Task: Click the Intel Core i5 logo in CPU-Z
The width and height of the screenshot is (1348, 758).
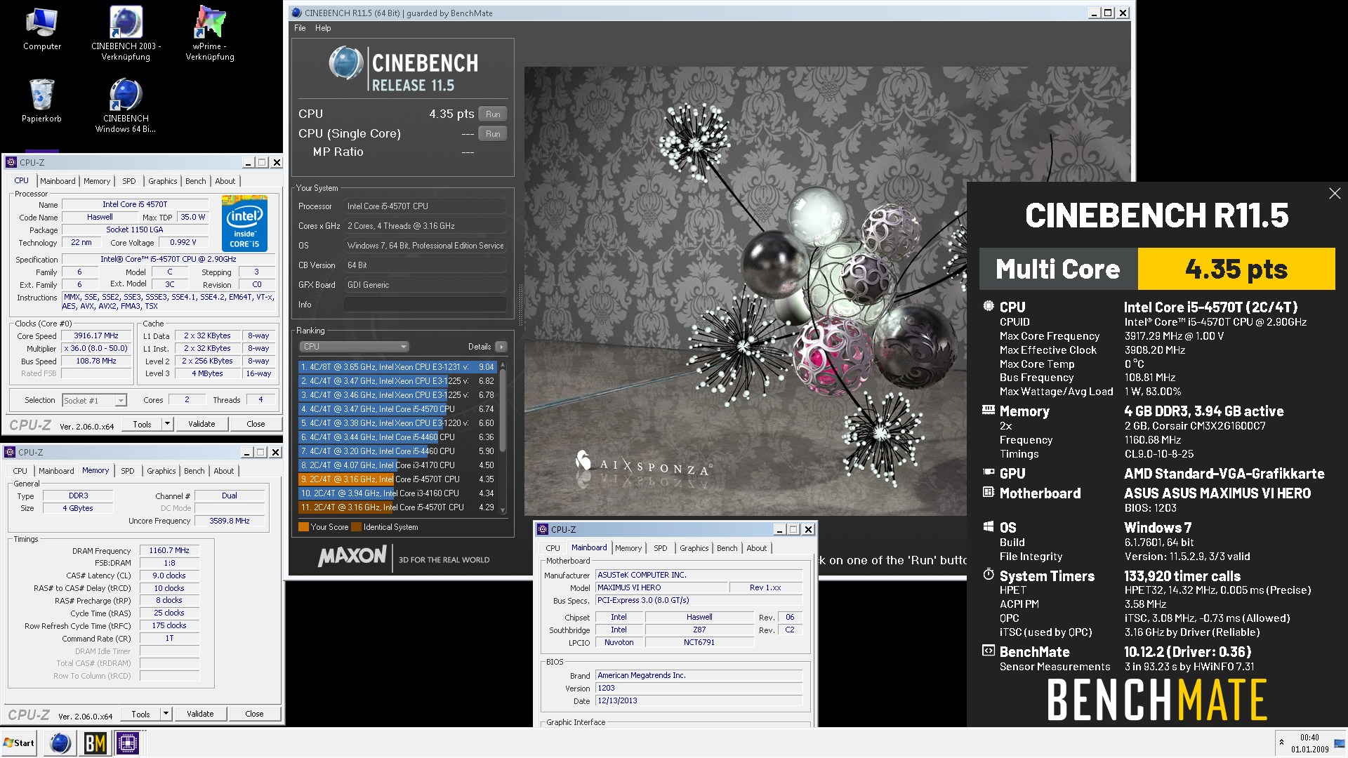Action: tap(244, 223)
